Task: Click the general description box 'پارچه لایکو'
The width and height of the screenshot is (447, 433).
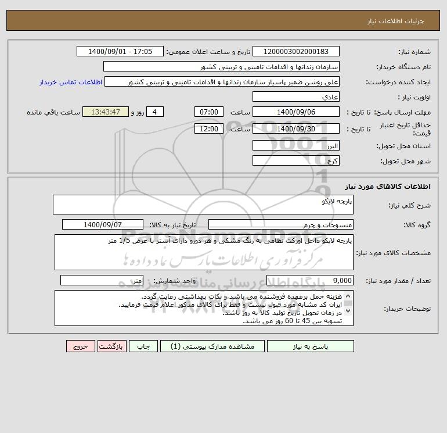Action: pos(203,205)
